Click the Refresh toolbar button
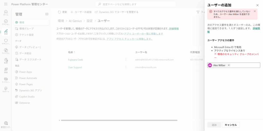 62,12
